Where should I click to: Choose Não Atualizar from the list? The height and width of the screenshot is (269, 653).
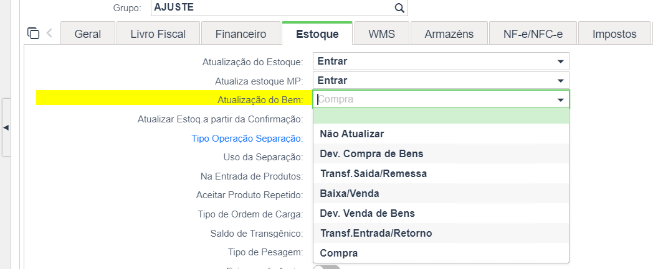coord(441,134)
